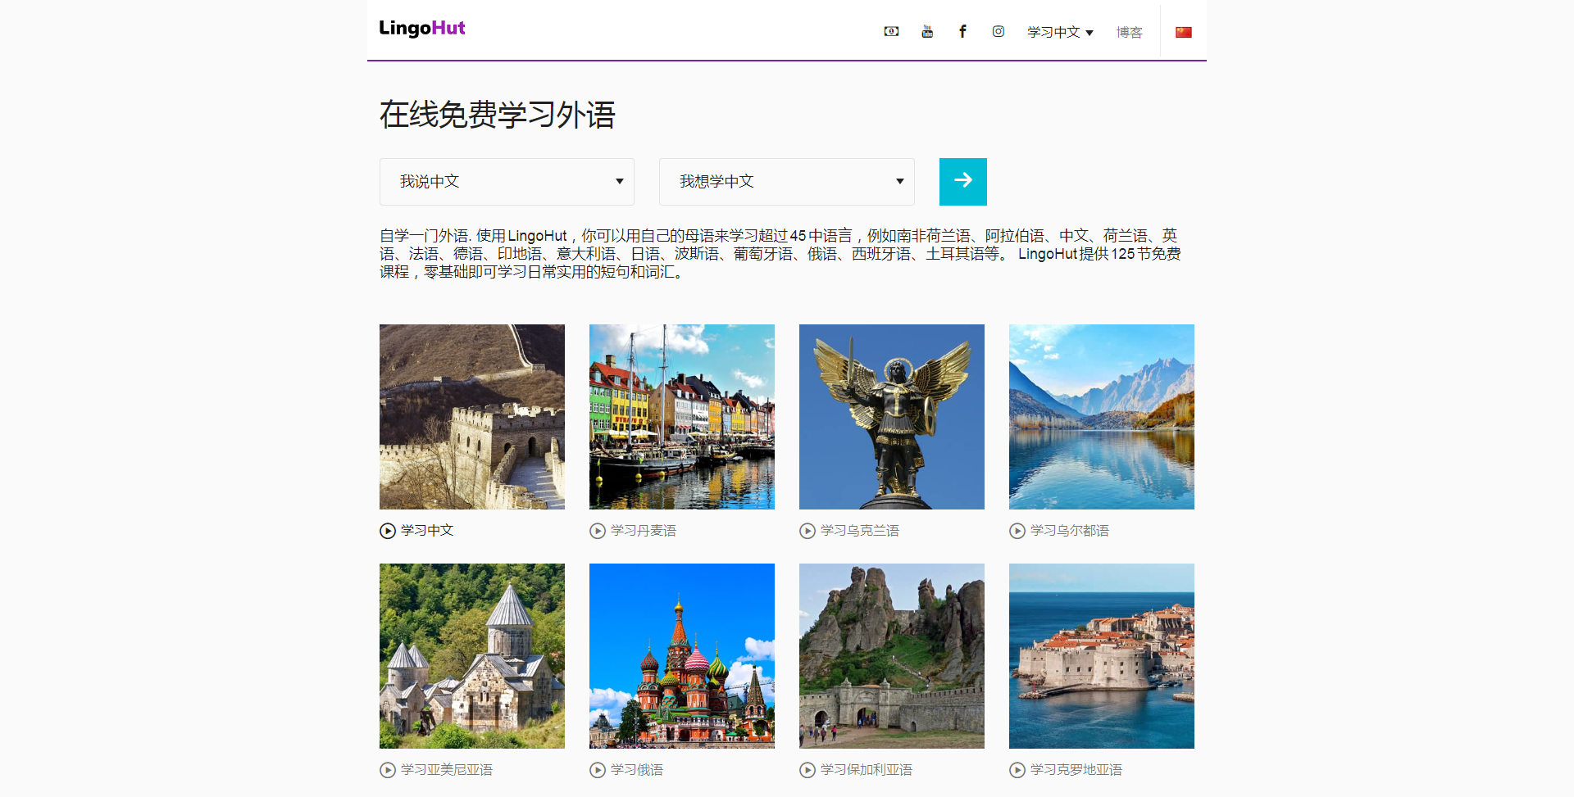Viewport: 1574px width, 797px height.
Task: Click the LingoHut logo
Action: click(421, 28)
